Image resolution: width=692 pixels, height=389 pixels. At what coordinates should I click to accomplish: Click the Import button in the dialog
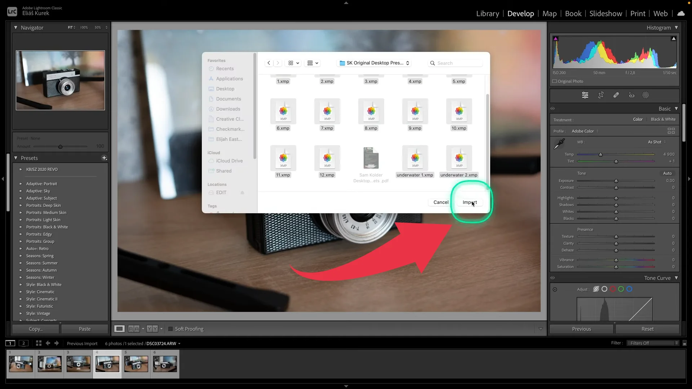pyautogui.click(x=469, y=202)
